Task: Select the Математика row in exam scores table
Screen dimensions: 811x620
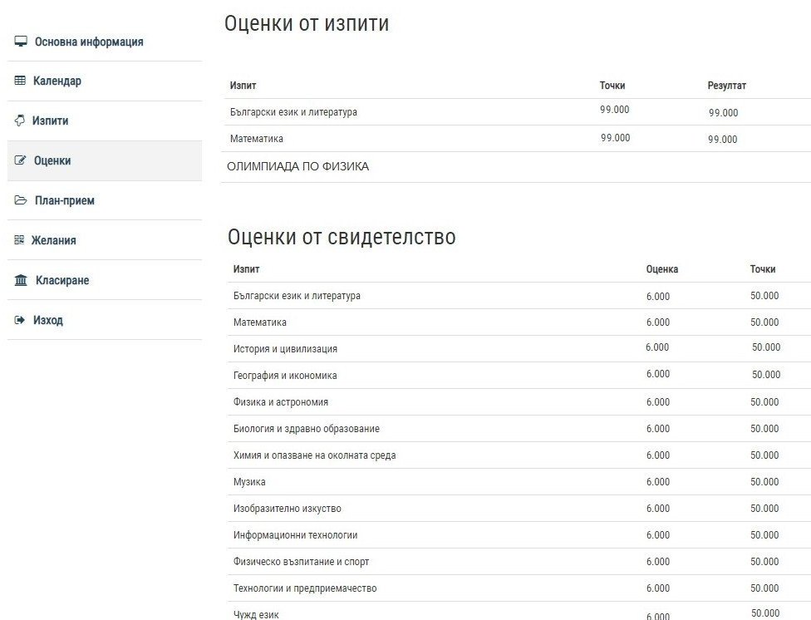Action: 257,139
